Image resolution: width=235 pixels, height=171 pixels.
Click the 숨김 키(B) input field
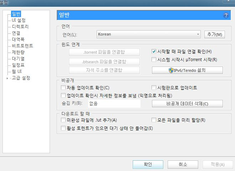(x=114, y=103)
